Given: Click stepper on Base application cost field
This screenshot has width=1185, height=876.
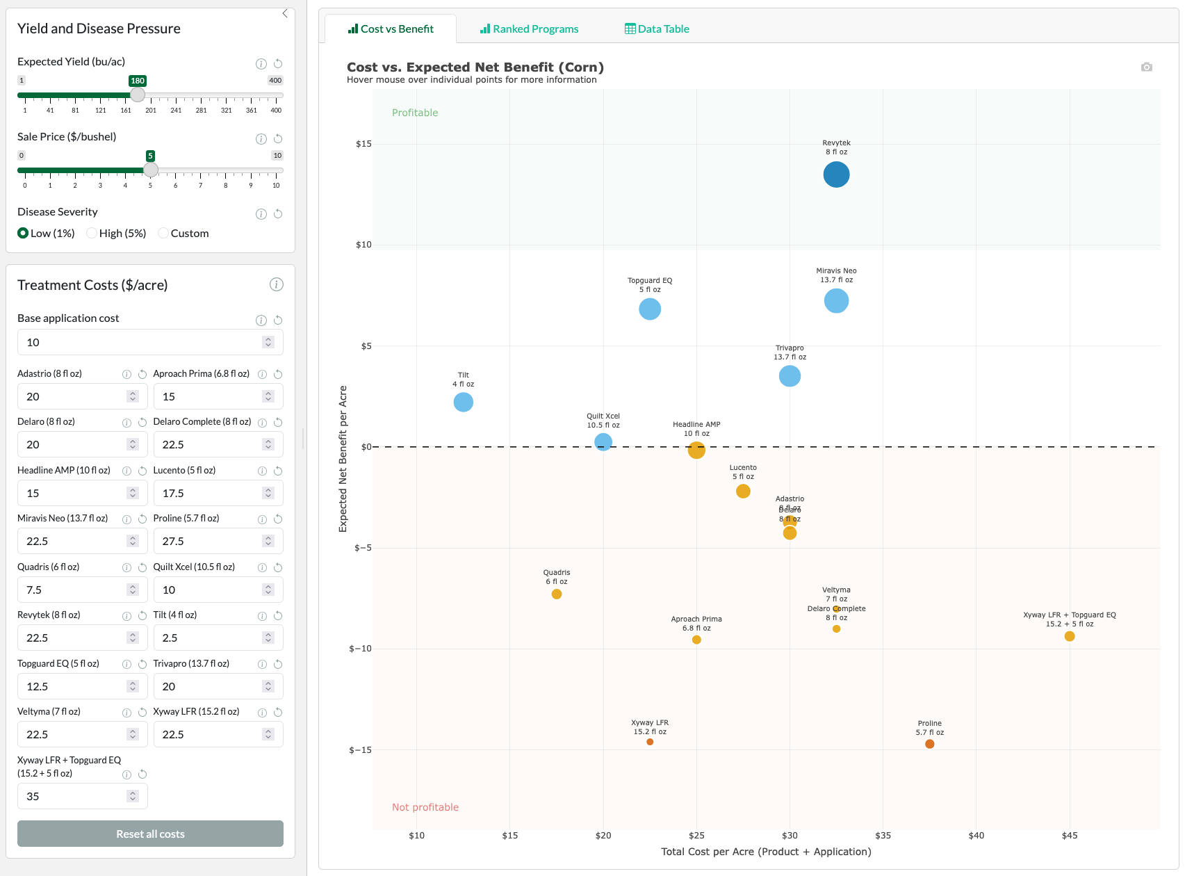Looking at the screenshot, I should 268,342.
